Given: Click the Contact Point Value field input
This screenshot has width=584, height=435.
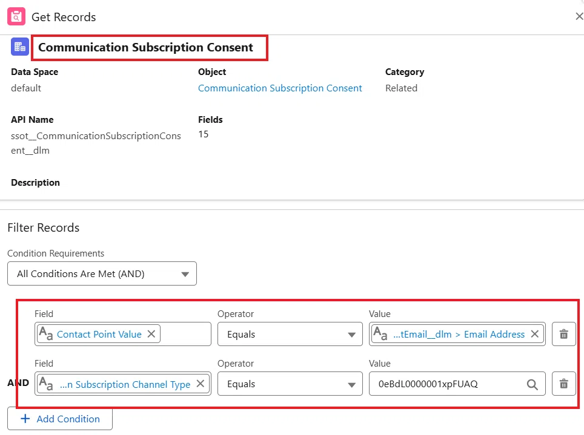Looking at the screenshot, I should (123, 334).
